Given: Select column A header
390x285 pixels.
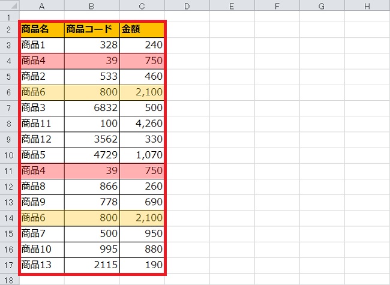Looking at the screenshot, I should pos(42,6).
